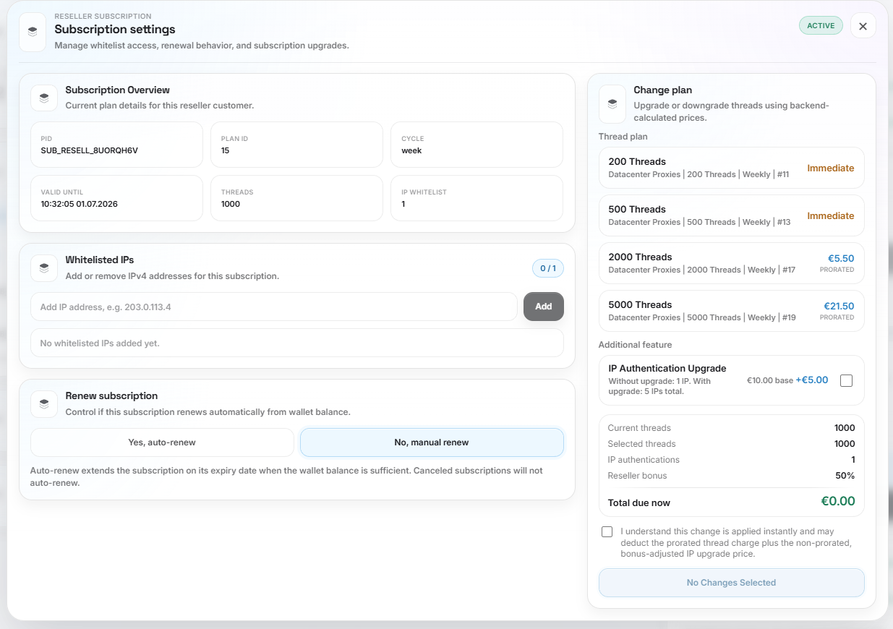Click the €10.00 base price text
The image size is (893, 629).
pyautogui.click(x=770, y=380)
